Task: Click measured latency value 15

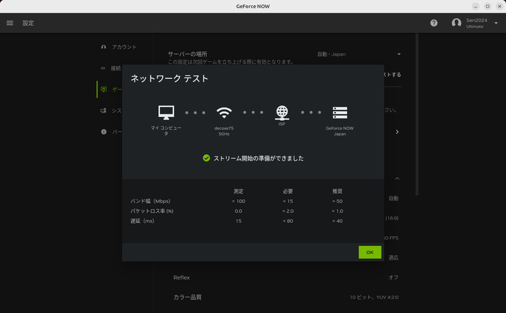Action: tap(238, 221)
